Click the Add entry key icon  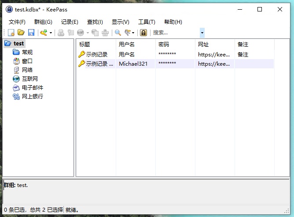pyautogui.click(x=44, y=33)
